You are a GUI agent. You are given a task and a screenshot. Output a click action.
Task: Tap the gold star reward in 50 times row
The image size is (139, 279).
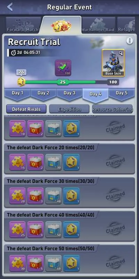point(72,263)
